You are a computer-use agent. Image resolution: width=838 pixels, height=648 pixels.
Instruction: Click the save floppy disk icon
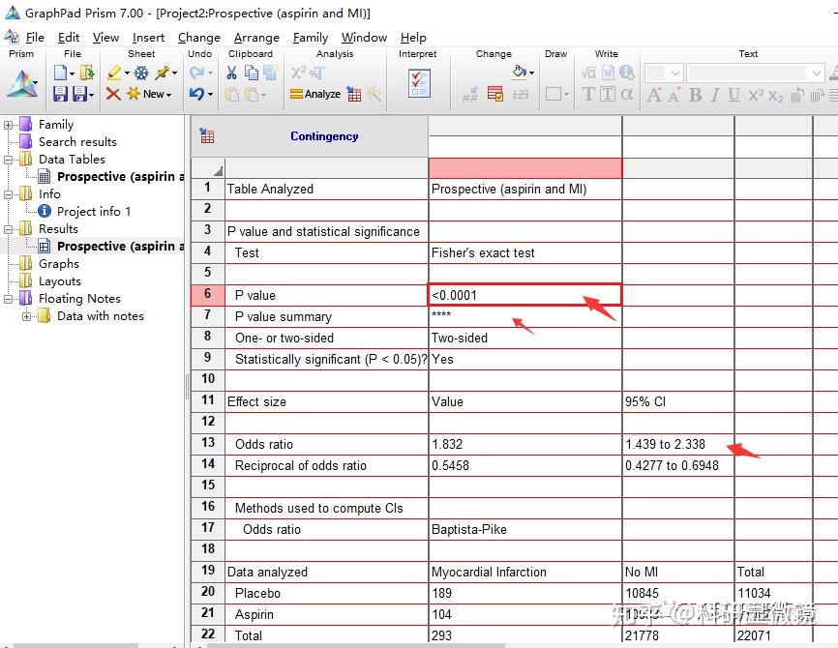coord(60,94)
